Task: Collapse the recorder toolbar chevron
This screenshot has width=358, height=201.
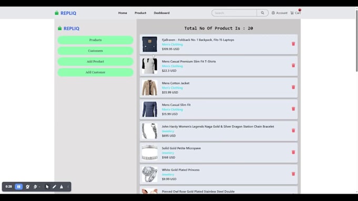Action: (x=68, y=187)
